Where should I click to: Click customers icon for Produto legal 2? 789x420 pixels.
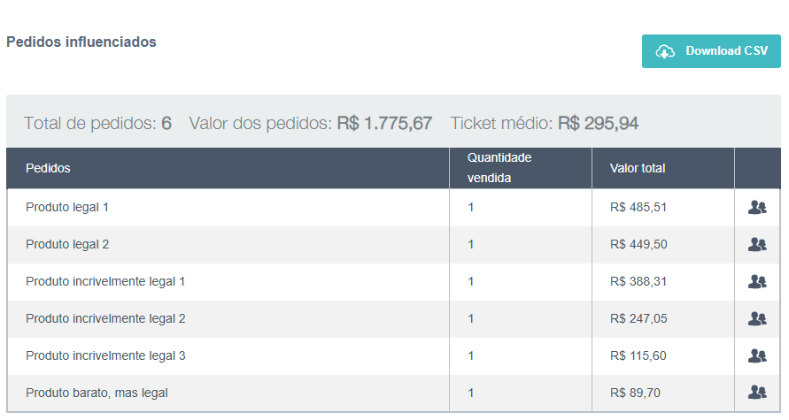click(x=757, y=244)
